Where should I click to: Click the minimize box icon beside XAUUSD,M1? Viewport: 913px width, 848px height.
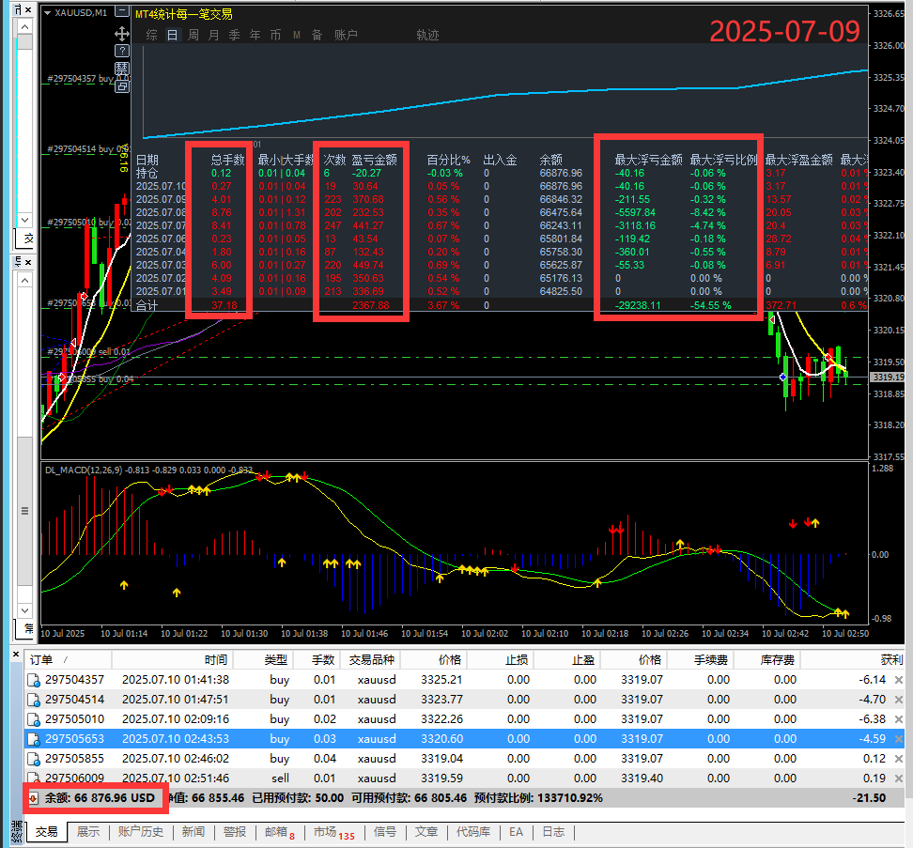coord(122,11)
